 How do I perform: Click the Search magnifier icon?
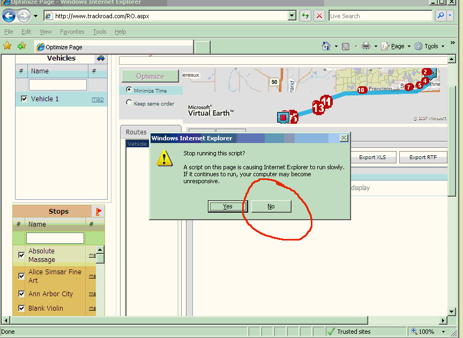click(x=440, y=16)
